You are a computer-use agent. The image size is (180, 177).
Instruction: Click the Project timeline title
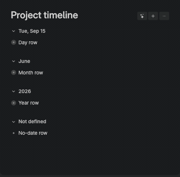coord(44,15)
